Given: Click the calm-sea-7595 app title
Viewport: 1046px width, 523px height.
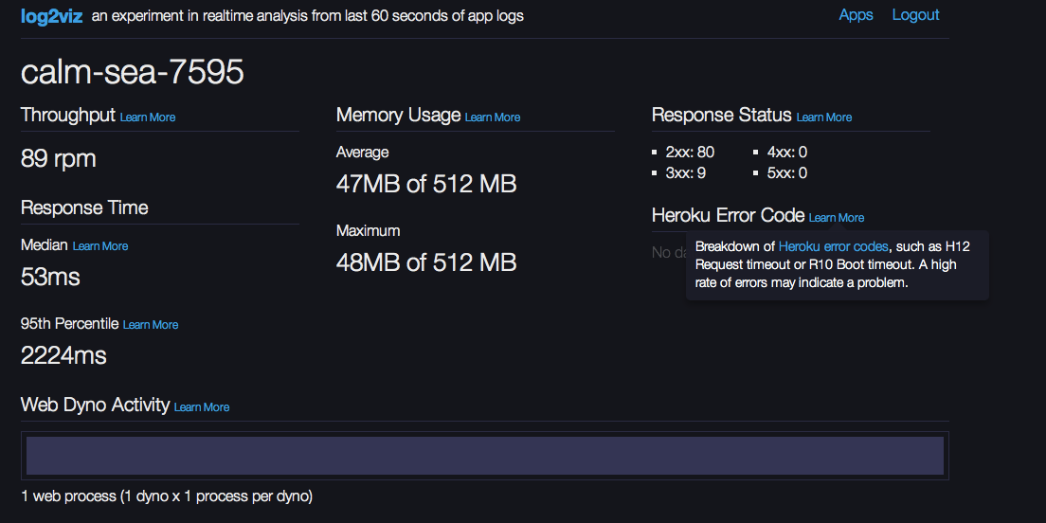Looking at the screenshot, I should (x=133, y=73).
